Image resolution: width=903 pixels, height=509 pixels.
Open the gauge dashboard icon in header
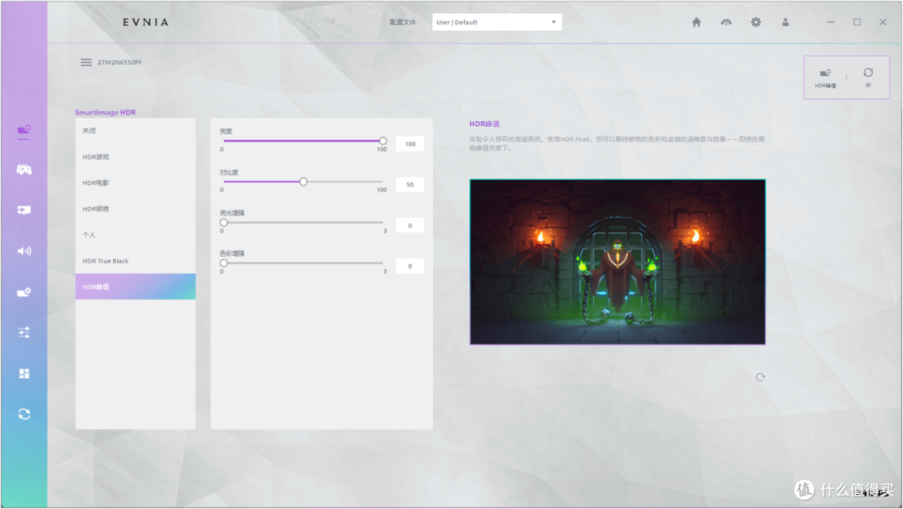727,22
